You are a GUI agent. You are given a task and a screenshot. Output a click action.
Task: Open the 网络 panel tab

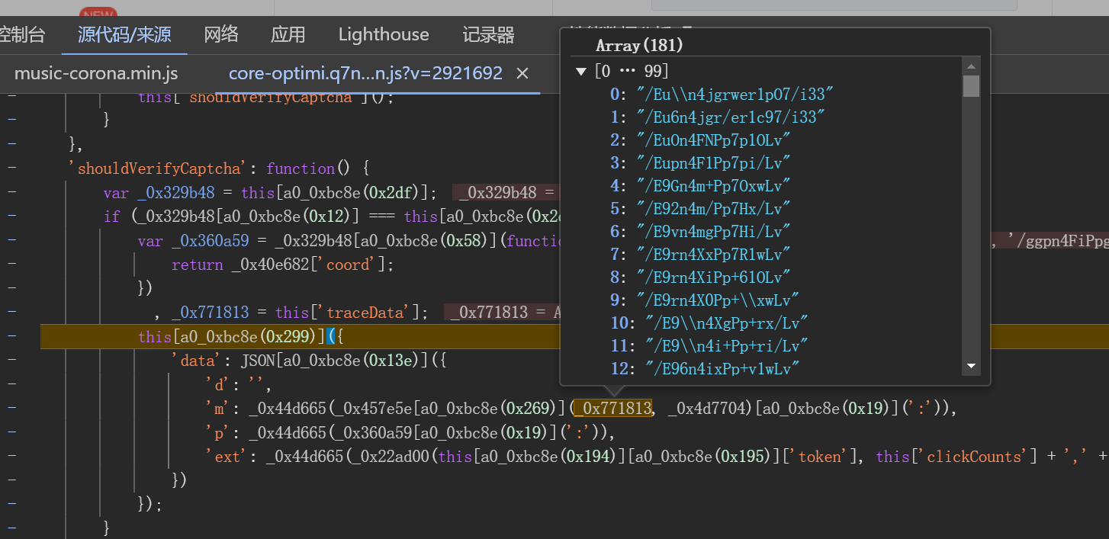click(x=221, y=34)
